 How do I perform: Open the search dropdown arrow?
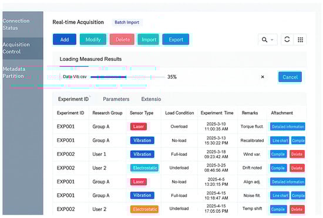(x=272, y=40)
